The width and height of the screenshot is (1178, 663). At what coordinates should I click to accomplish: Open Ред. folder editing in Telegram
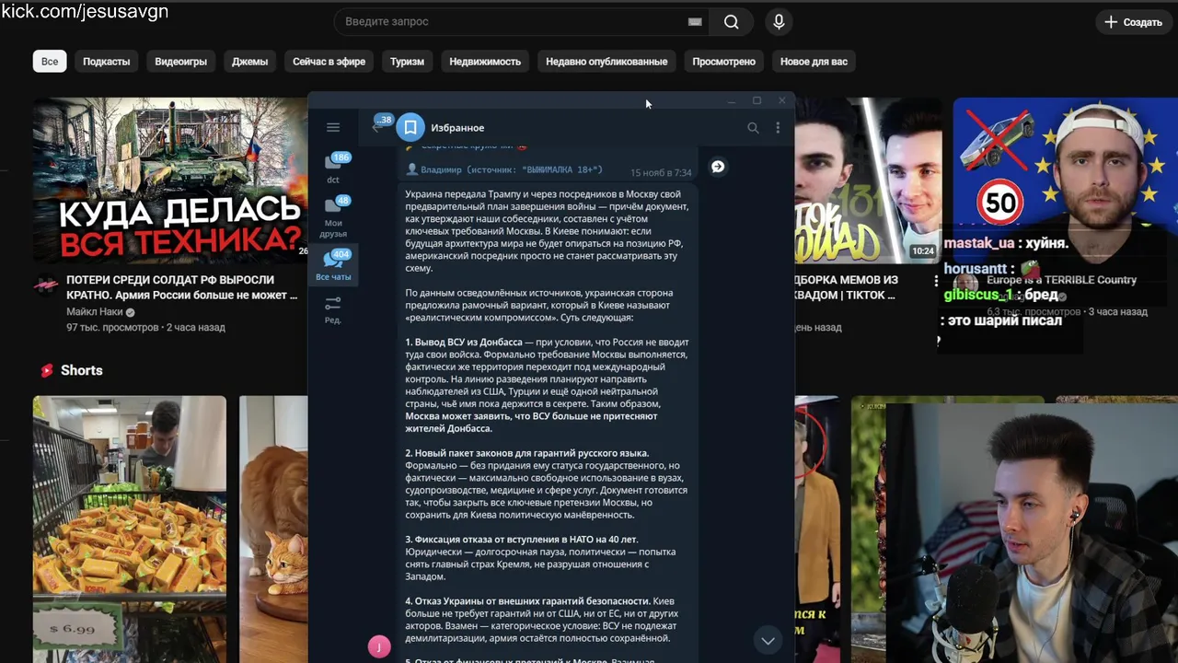click(333, 309)
